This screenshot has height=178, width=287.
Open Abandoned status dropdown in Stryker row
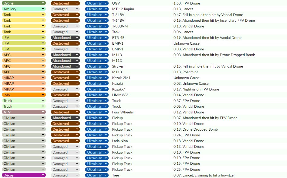65,66
